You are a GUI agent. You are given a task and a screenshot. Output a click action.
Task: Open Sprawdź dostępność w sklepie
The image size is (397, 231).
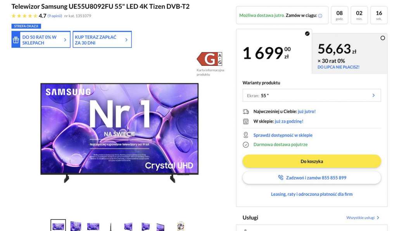pyautogui.click(x=282, y=135)
